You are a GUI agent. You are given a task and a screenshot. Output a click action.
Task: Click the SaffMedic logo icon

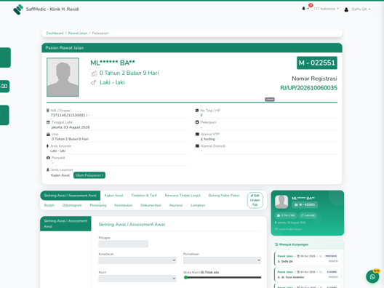[x=18, y=9]
